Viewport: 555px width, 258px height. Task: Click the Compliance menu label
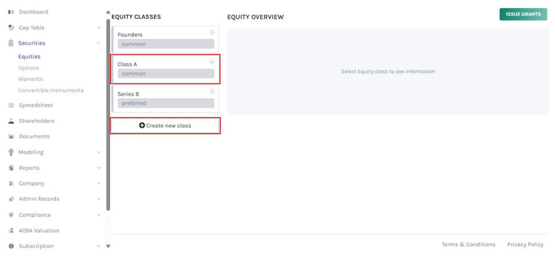35,215
